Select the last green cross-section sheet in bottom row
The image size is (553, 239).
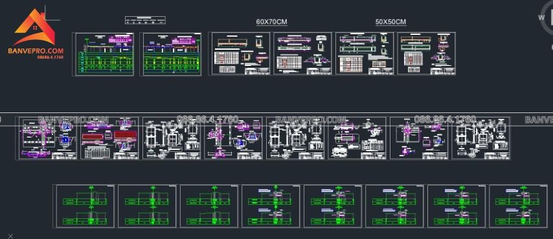coord(518,206)
